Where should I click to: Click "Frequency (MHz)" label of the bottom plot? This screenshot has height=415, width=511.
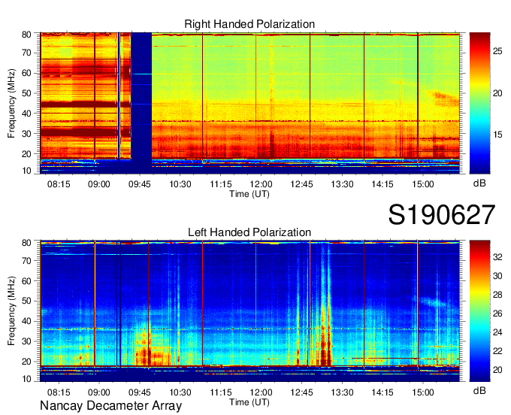[x=12, y=311]
